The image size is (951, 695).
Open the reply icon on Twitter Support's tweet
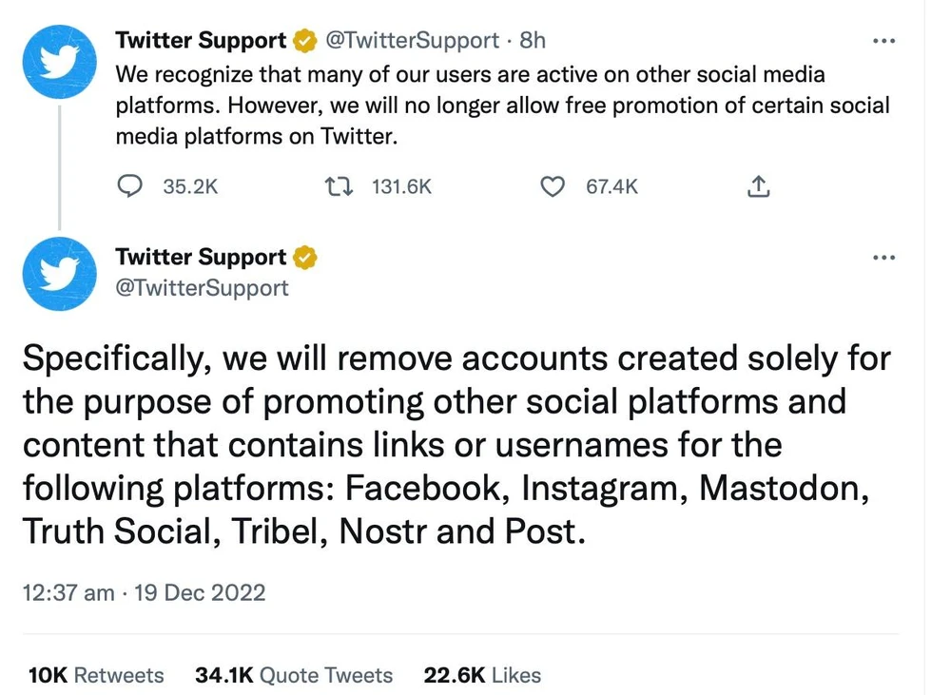pyautogui.click(x=129, y=186)
